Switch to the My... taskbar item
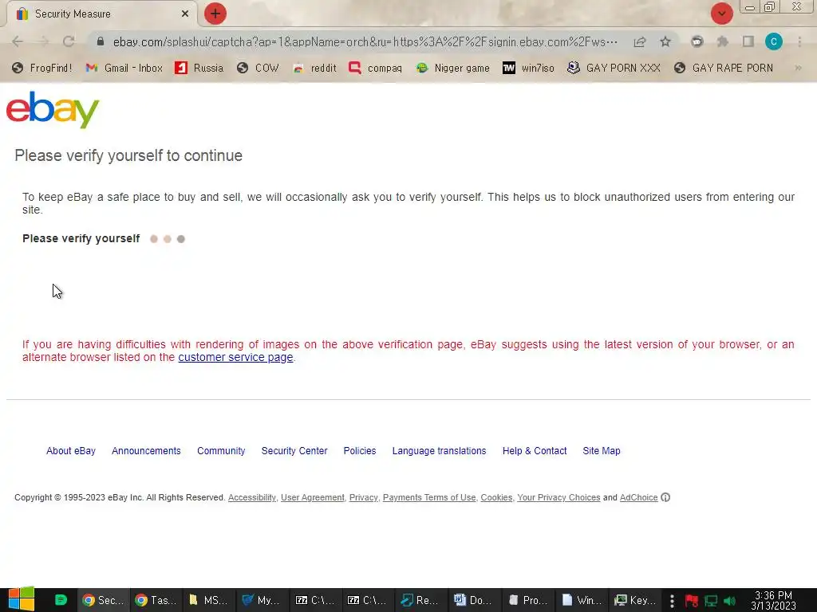The image size is (817, 612). coord(262,601)
